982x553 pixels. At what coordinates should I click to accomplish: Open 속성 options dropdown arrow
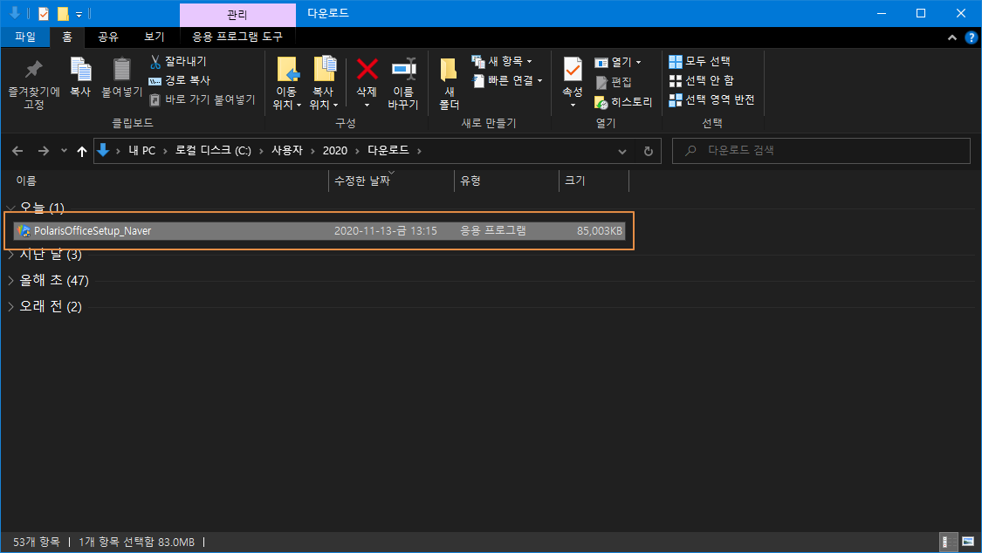click(573, 105)
